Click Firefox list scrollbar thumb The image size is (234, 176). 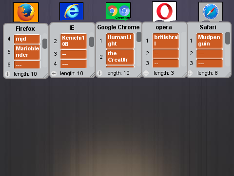click(45, 44)
